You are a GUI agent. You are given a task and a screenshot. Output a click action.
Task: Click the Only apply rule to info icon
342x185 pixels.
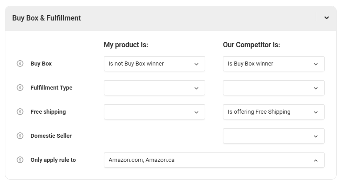(20, 160)
